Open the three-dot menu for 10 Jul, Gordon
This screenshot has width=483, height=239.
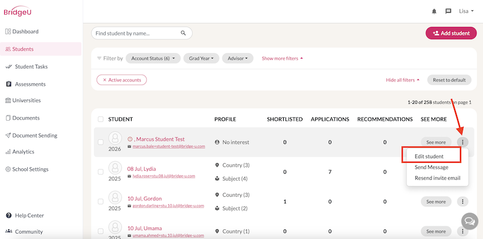tap(462, 202)
